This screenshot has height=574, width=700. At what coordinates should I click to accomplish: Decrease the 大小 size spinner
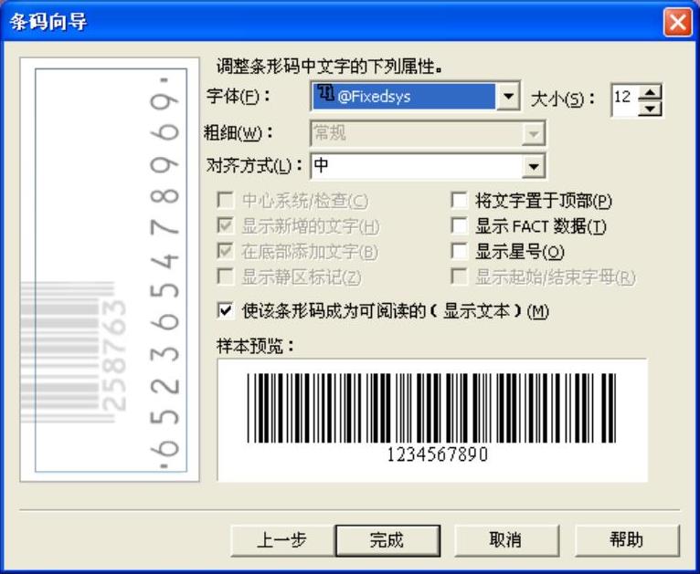[x=650, y=108]
